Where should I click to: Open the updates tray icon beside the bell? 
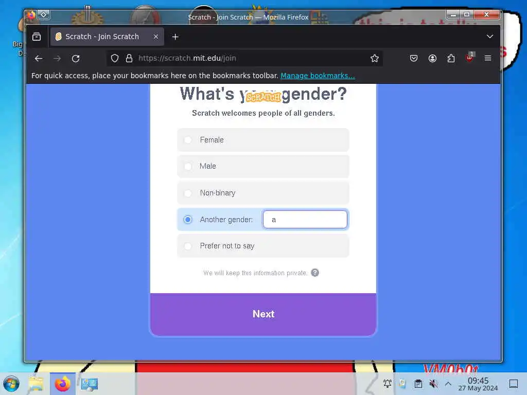coord(402,384)
